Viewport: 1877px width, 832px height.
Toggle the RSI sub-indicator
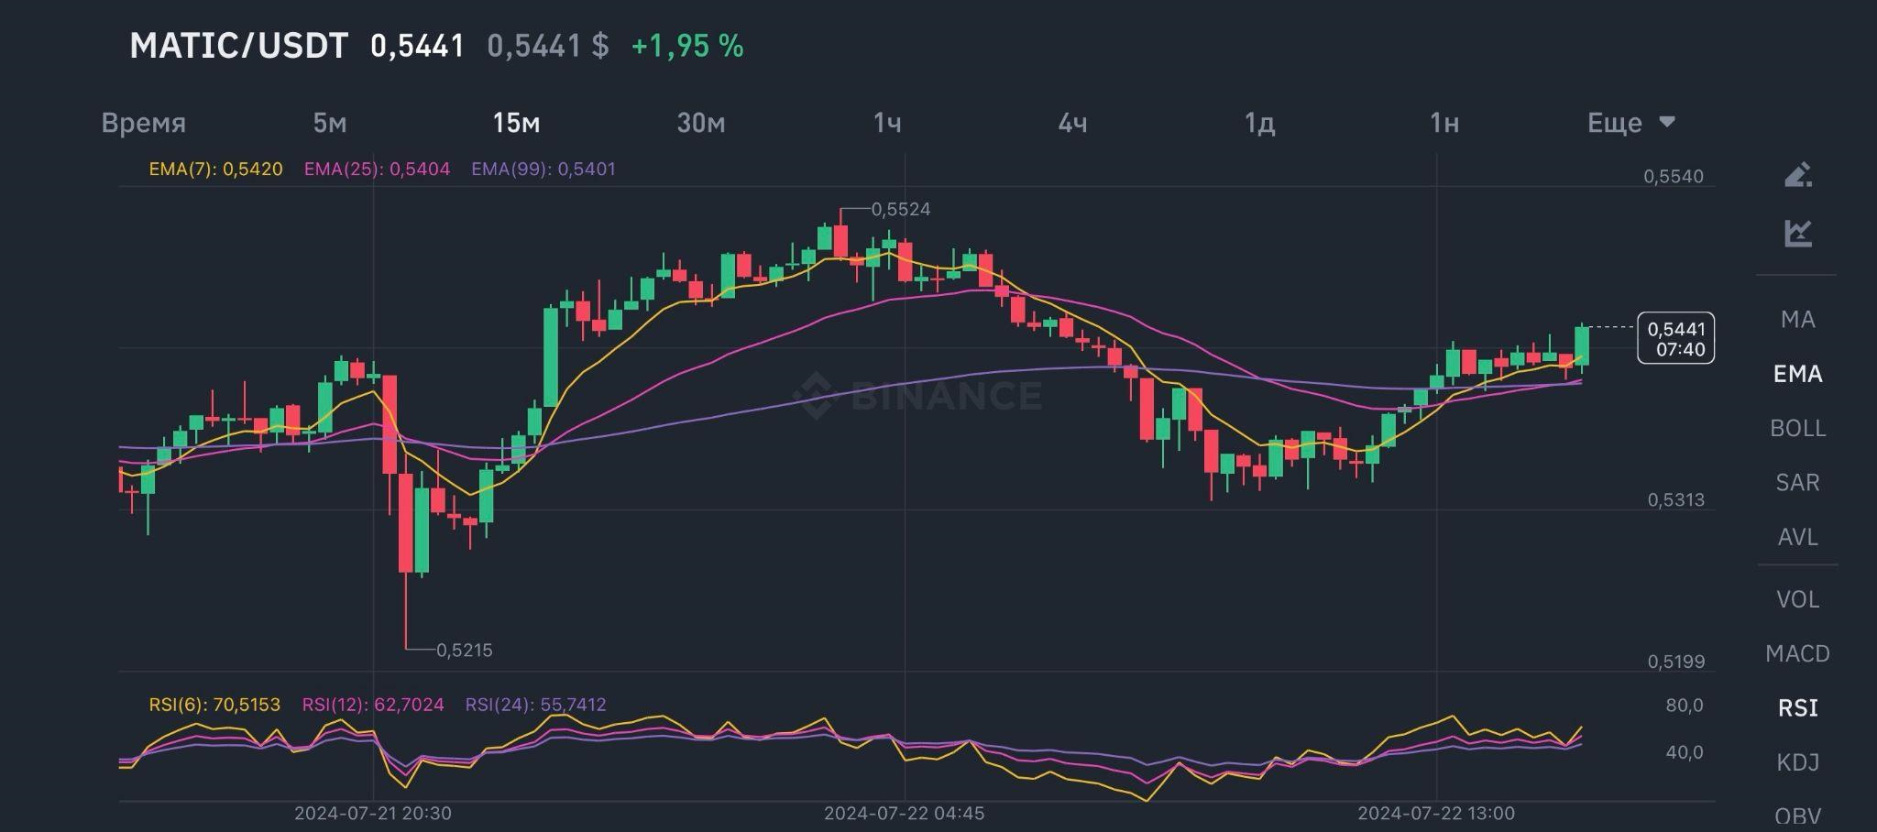(1797, 707)
